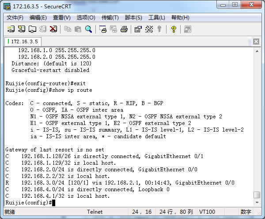The height and width of the screenshot is (219, 265).
Task: Open the 脚本(S) menu
Action: [x=133, y=18]
